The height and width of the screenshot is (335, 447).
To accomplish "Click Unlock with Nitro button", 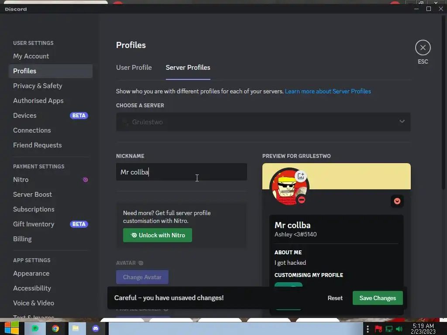I will (157, 235).
